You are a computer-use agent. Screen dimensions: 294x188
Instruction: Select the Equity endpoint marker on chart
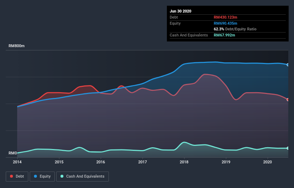pos(288,65)
